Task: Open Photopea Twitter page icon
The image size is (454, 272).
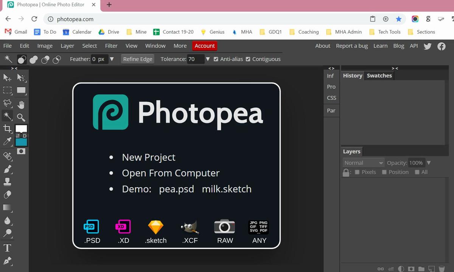Action: (428, 46)
